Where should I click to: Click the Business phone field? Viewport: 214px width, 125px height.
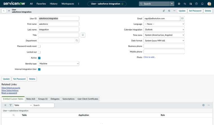coord(164,46)
